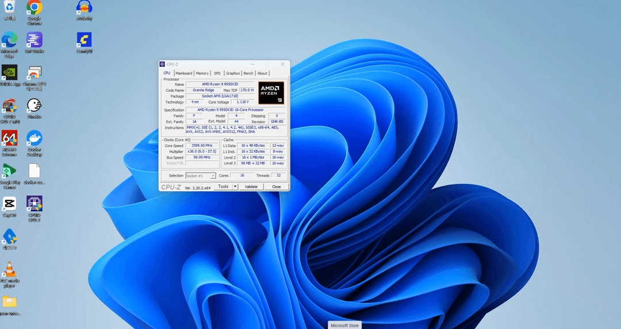Click the Level 3 96 MB + 32 MB value
The height and width of the screenshot is (329, 621).
tap(253, 163)
